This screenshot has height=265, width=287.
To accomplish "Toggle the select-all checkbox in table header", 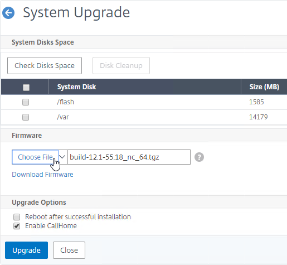I will click(x=26, y=87).
